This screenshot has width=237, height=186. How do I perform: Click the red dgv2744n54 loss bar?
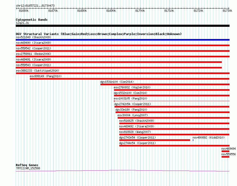pyautogui.click(x=174, y=146)
